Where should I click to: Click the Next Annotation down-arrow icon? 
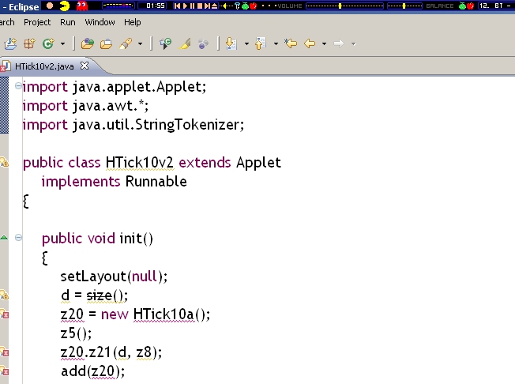click(x=231, y=43)
